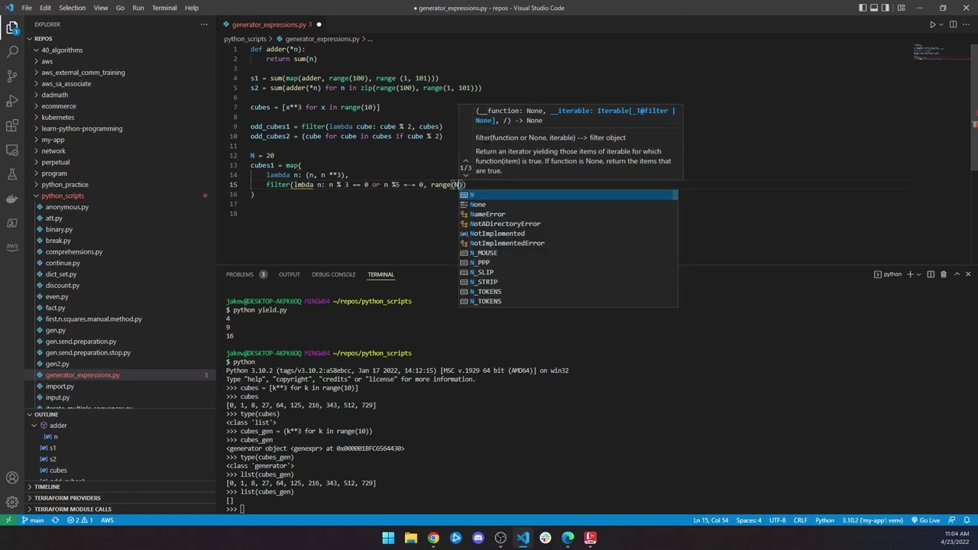Split the editor to the right
The image size is (978, 550).
pyautogui.click(x=953, y=24)
